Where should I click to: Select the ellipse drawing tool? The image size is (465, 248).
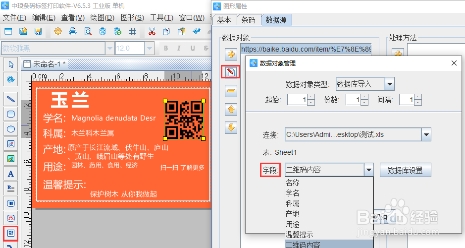11,129
